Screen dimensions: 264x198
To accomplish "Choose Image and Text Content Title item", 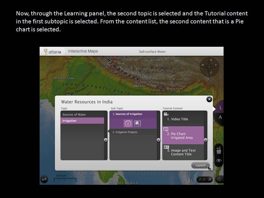I will 183,152.
